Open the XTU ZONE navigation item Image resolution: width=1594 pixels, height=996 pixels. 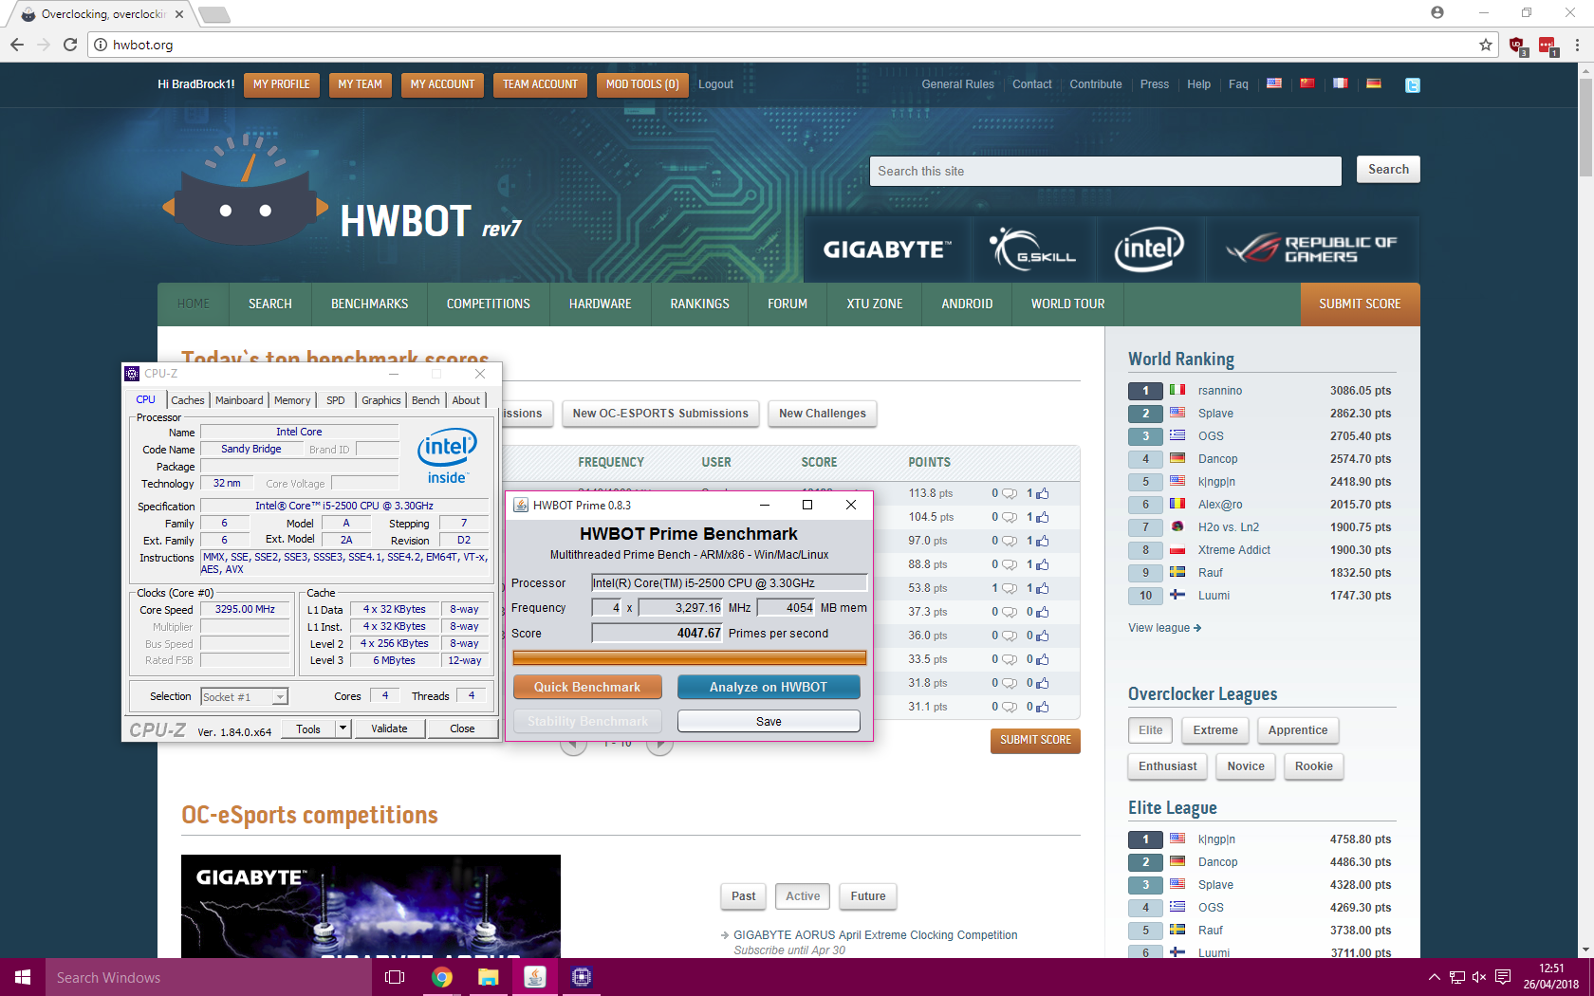(875, 304)
